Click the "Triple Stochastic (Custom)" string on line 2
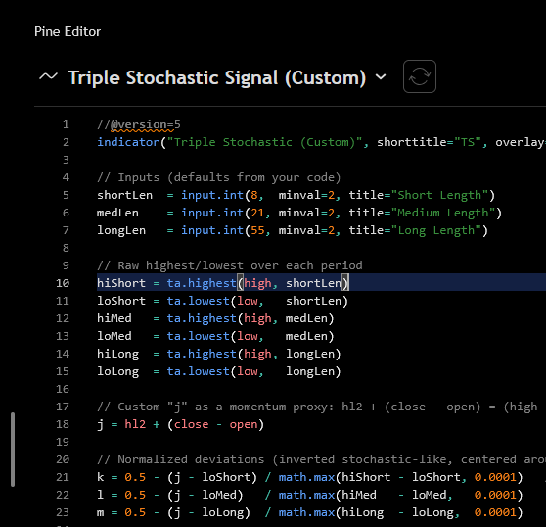 (264, 142)
